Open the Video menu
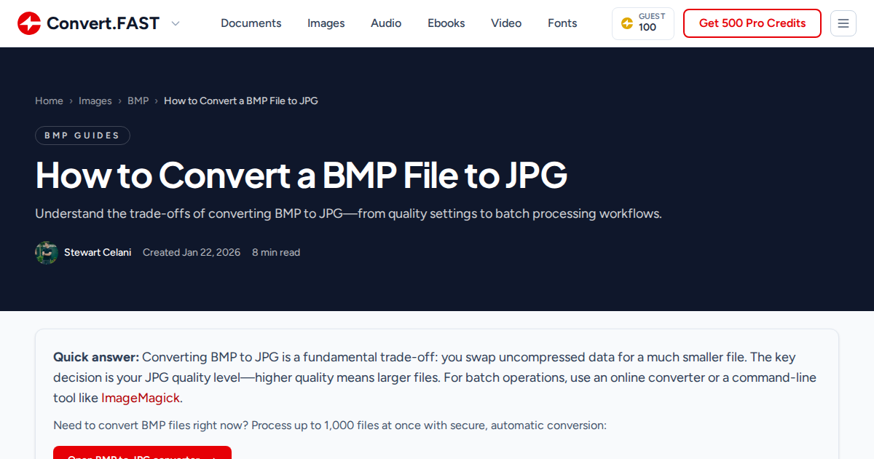Viewport: 874px width, 459px height. tap(506, 23)
